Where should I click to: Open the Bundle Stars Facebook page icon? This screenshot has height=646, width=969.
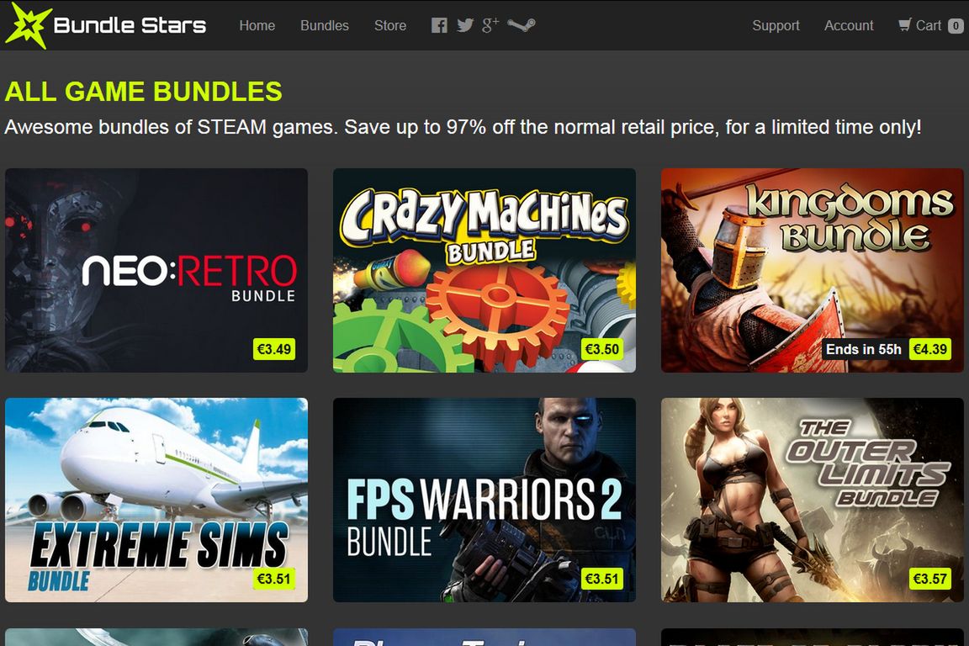click(x=439, y=25)
